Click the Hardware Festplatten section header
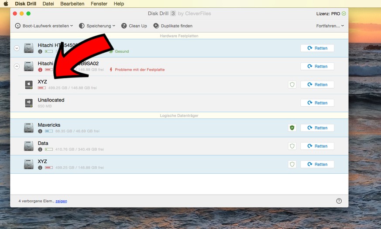Screen dimensions: 381x229 tap(179, 36)
